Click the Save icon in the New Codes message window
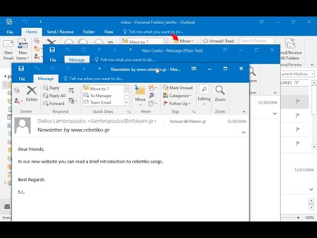Image resolution: width=317 pixels, height=238 pixels. (52, 50)
